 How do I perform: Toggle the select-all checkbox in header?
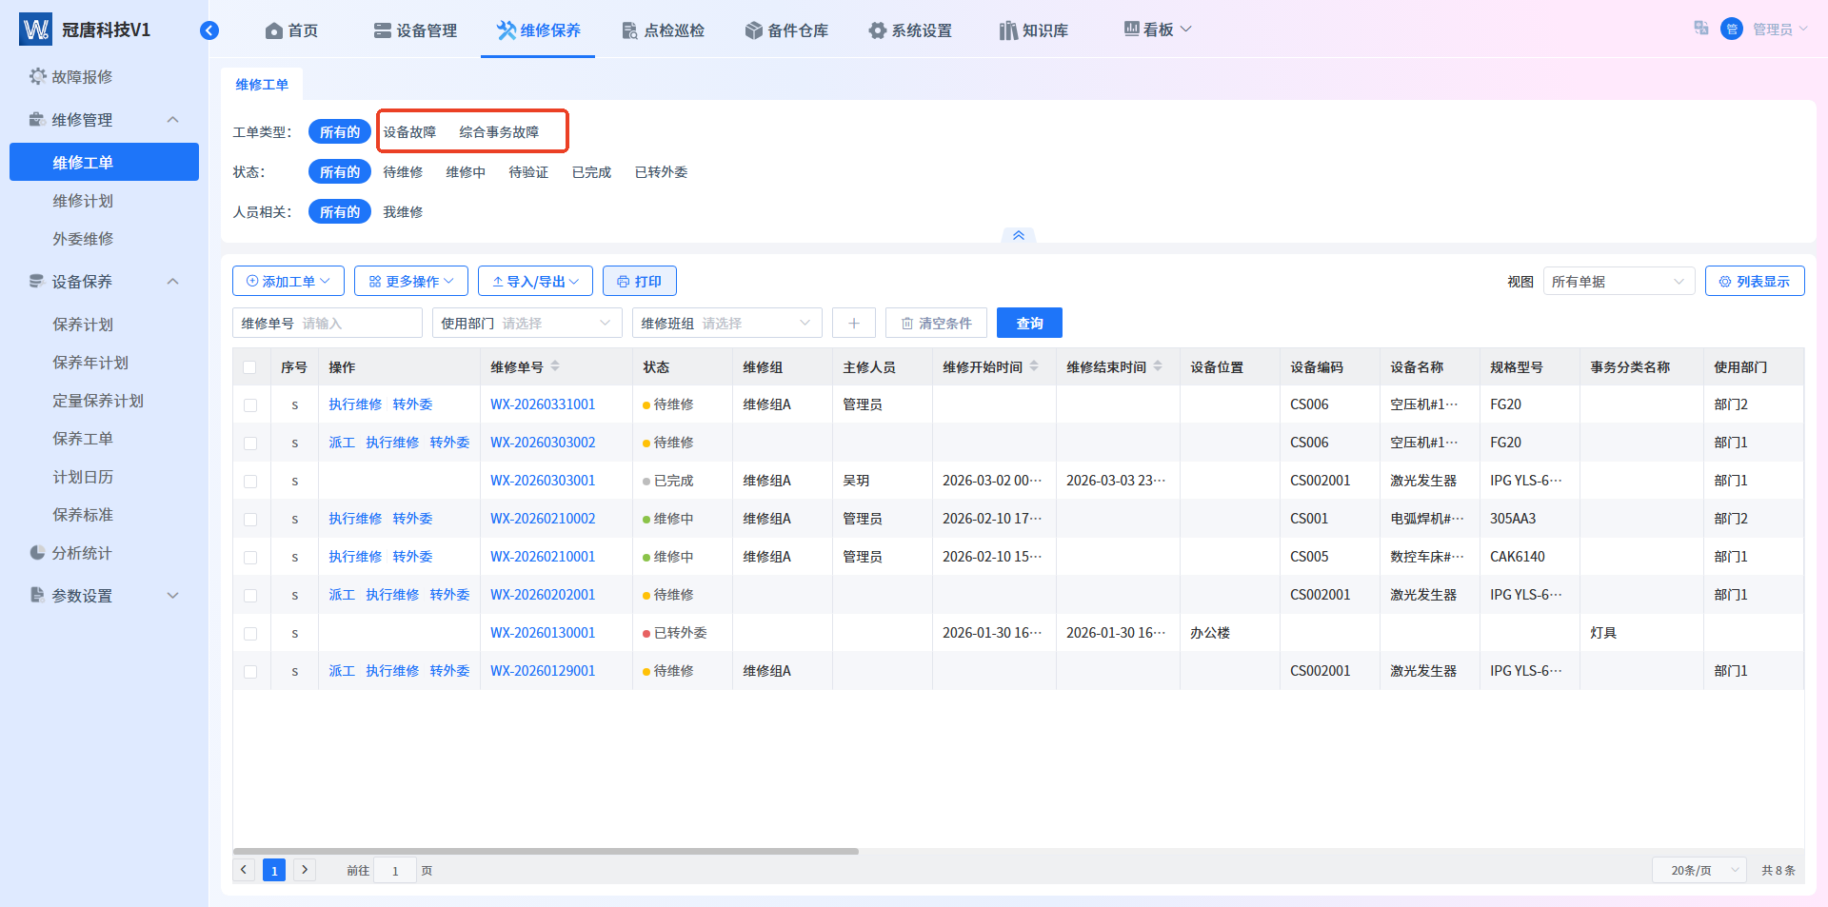250,367
